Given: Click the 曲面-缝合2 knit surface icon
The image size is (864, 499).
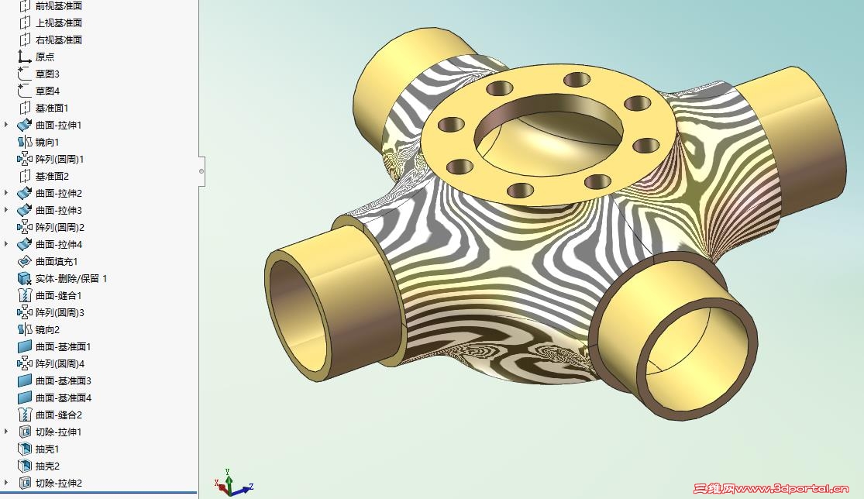Looking at the screenshot, I should [25, 415].
